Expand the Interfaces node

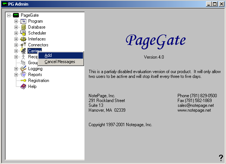coord(16,39)
